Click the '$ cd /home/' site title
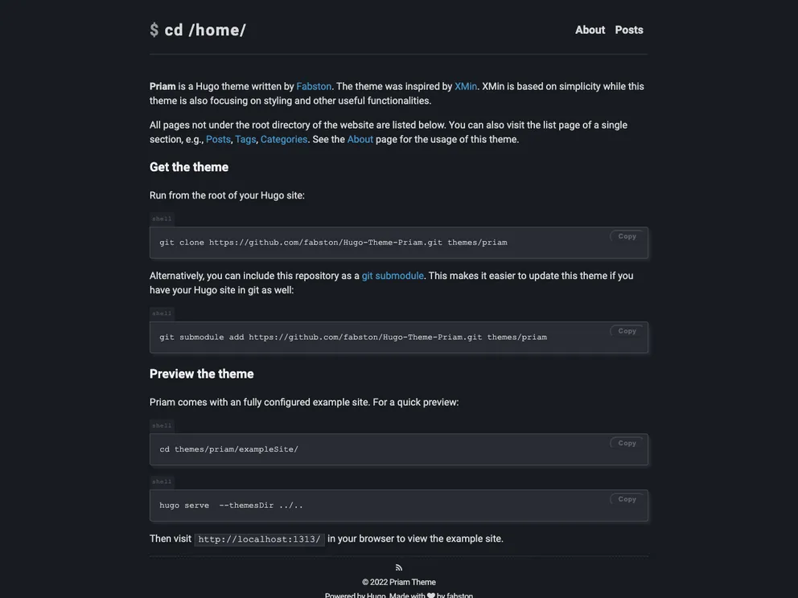This screenshot has height=598, width=798. pyautogui.click(x=198, y=31)
